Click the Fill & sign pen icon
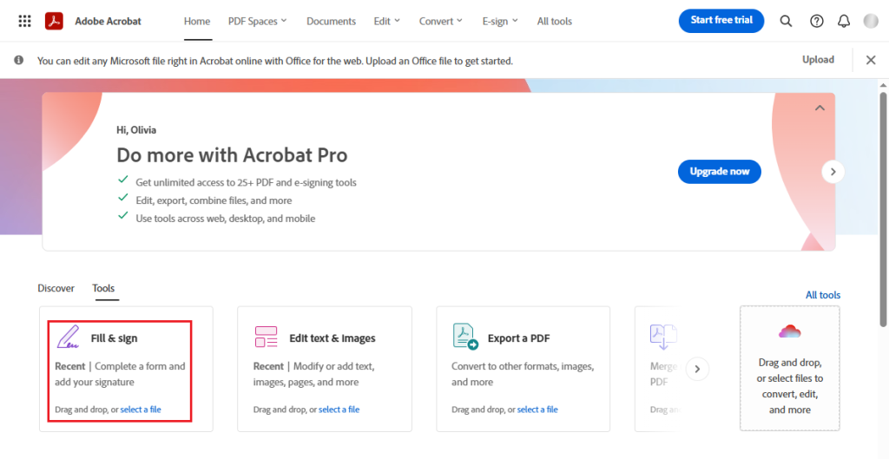The height and width of the screenshot is (459, 889). 68,337
